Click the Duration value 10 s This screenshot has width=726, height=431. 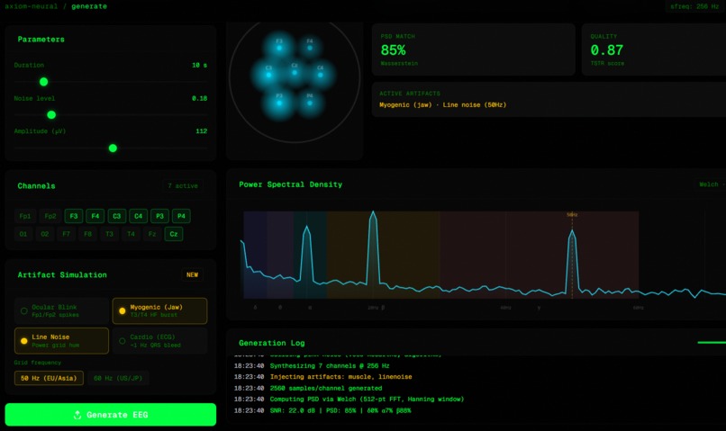[200, 65]
